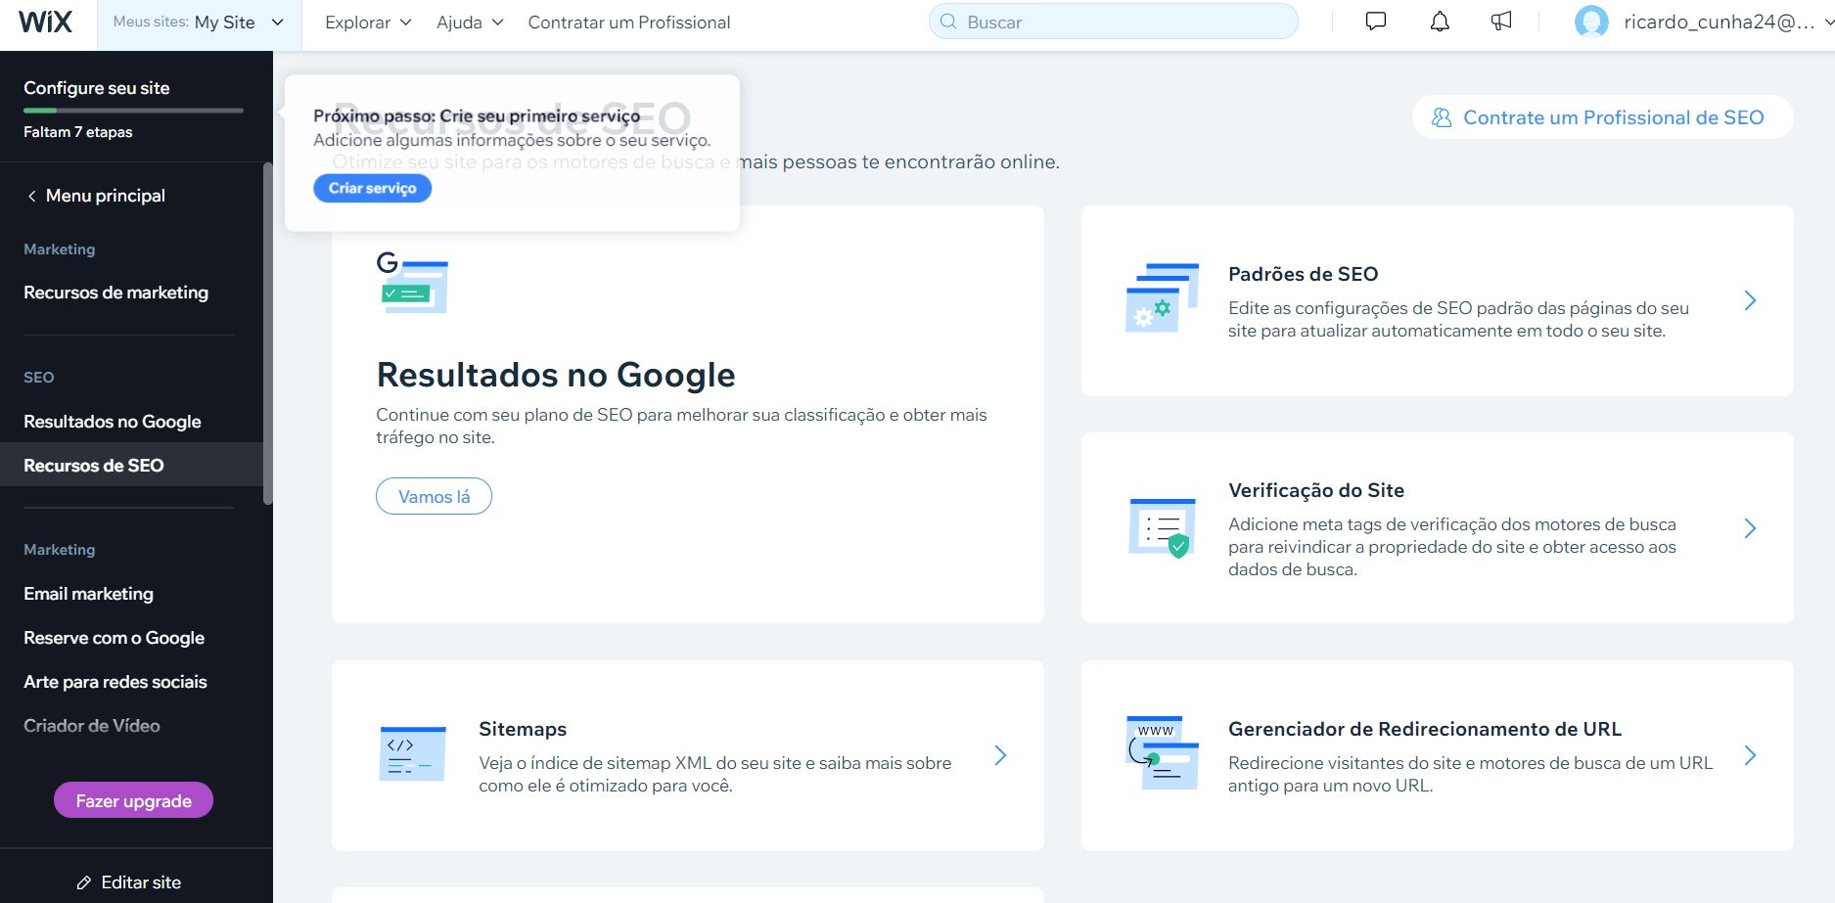Open the notifications bell
This screenshot has height=903, width=1835.
[x=1439, y=22]
